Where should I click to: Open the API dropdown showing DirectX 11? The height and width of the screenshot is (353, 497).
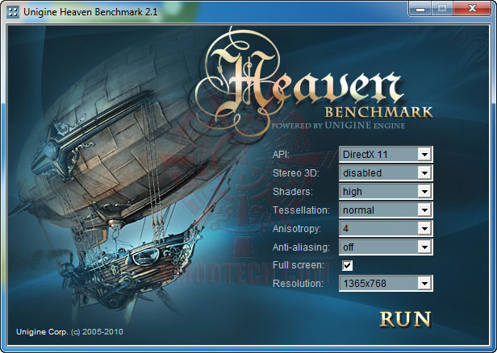(386, 155)
